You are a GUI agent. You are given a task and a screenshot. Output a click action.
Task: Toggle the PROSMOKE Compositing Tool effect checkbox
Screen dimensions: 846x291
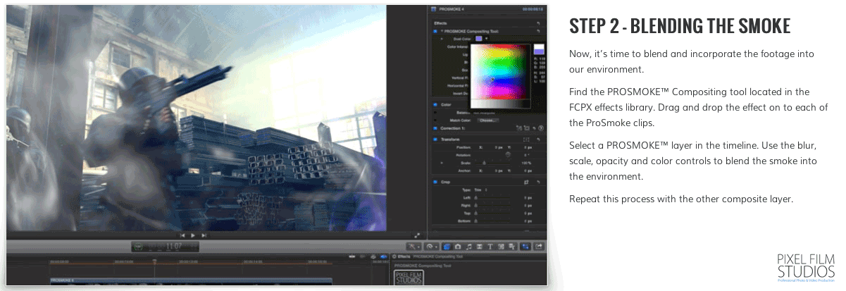point(435,31)
